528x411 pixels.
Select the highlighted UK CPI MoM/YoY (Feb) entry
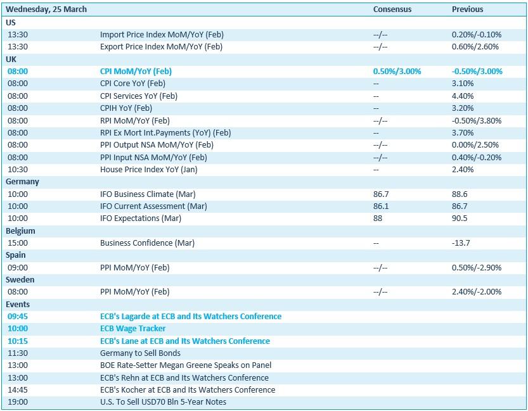click(136, 72)
